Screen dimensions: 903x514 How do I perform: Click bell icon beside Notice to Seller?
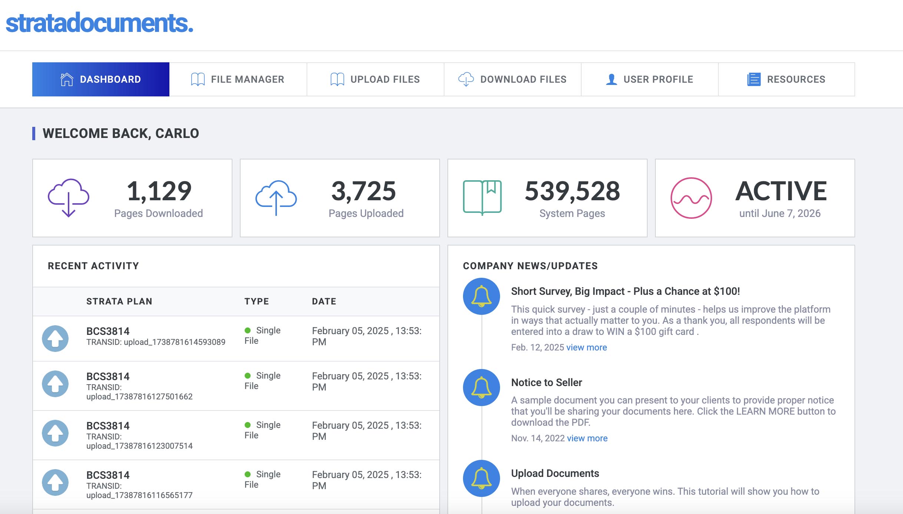[x=481, y=388]
